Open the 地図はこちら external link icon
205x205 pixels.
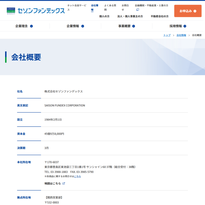64,183
